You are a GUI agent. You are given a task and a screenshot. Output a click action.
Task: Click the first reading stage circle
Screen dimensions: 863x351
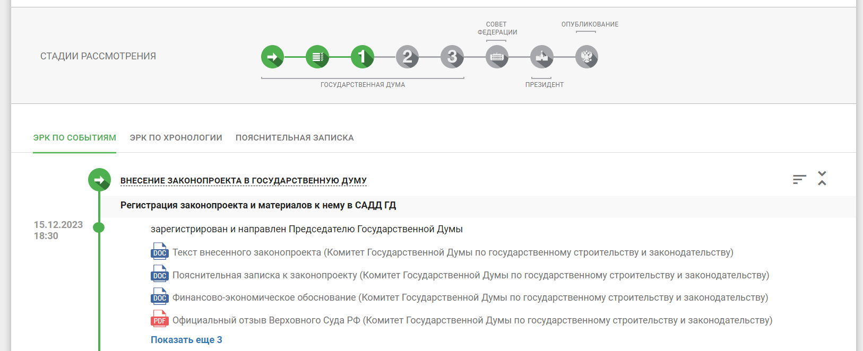coord(362,57)
